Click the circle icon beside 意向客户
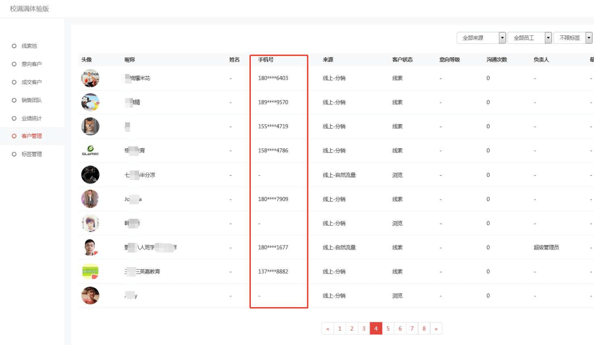Image resolution: width=594 pixels, height=345 pixels. point(14,64)
